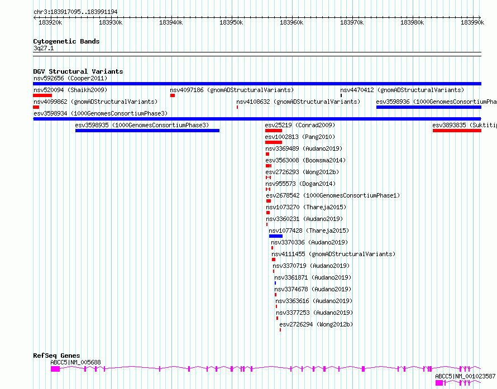This screenshot has width=497, height=389.
Task: Click the 183980k ruler position label
Action: [412, 22]
